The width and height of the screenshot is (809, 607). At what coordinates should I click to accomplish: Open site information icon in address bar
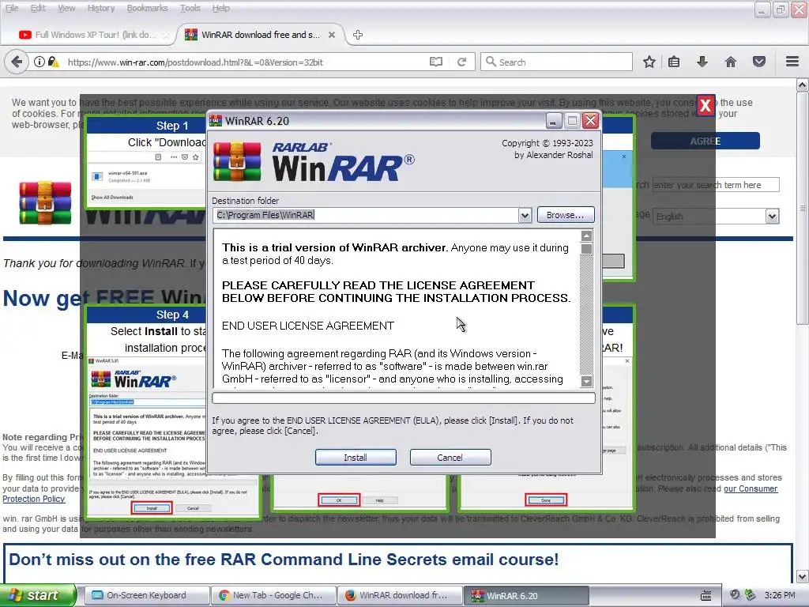click(x=40, y=62)
